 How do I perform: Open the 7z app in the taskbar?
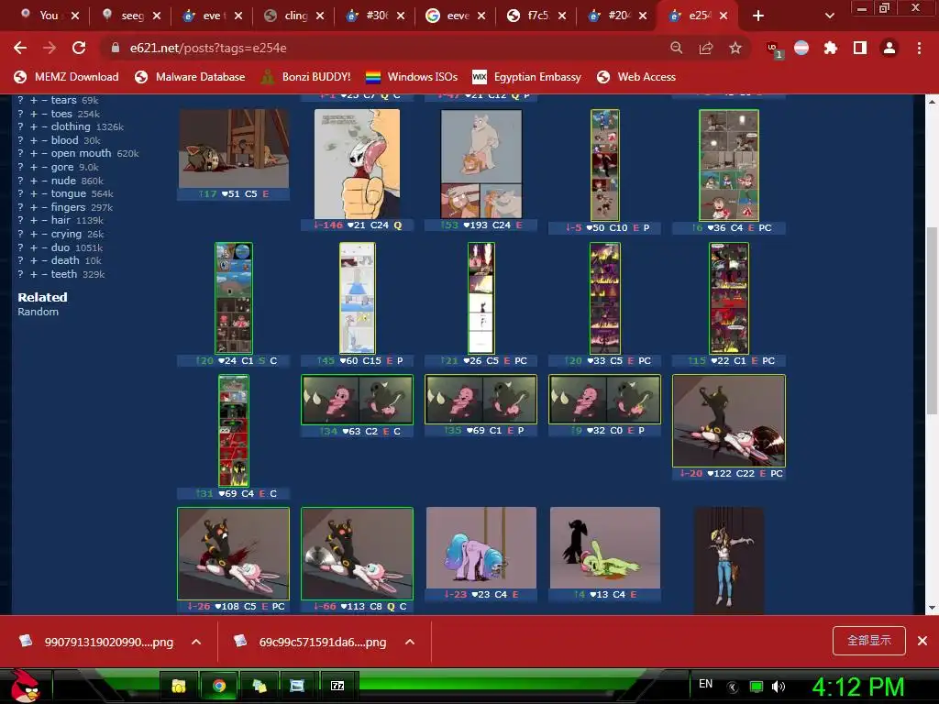[337, 686]
